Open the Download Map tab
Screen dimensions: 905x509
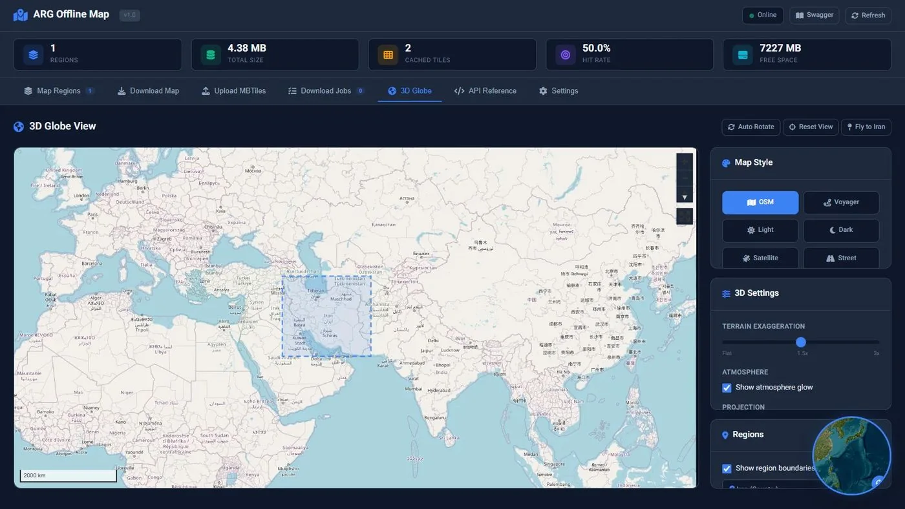[x=148, y=91]
